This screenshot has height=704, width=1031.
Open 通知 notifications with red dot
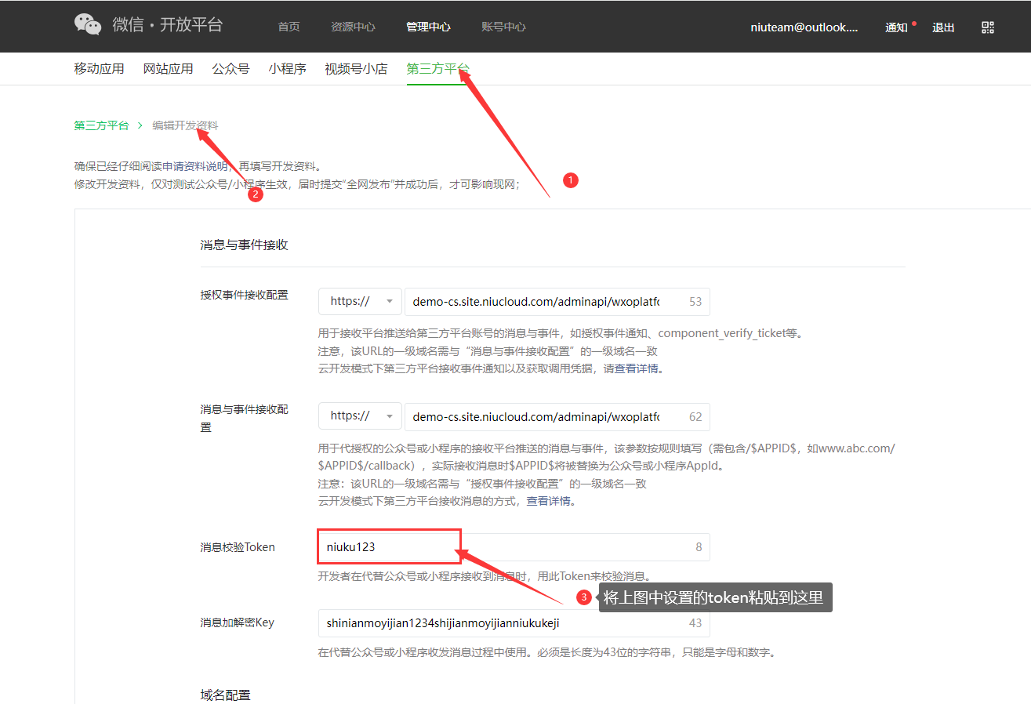[896, 27]
